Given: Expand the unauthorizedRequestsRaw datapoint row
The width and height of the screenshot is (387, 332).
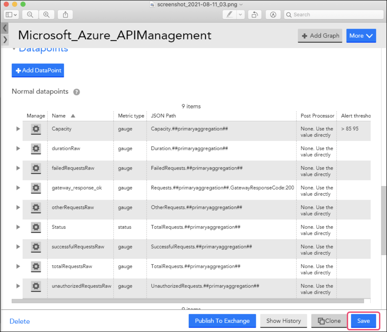Looking at the screenshot, I should 18,286.
